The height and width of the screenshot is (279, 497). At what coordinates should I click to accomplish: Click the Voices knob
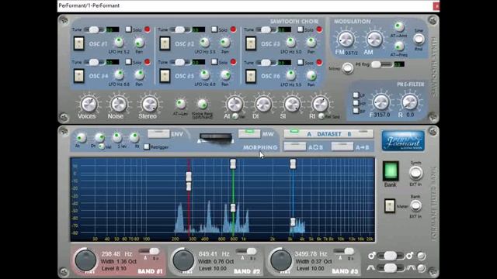(x=89, y=104)
